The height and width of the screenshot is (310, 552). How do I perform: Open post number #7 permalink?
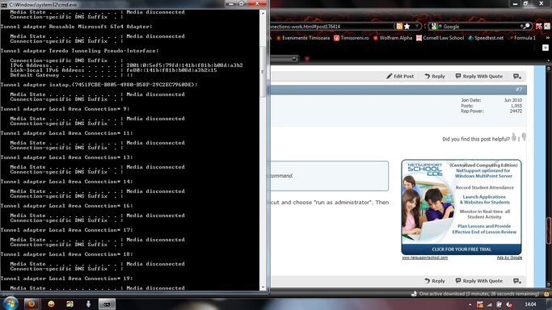click(x=519, y=90)
